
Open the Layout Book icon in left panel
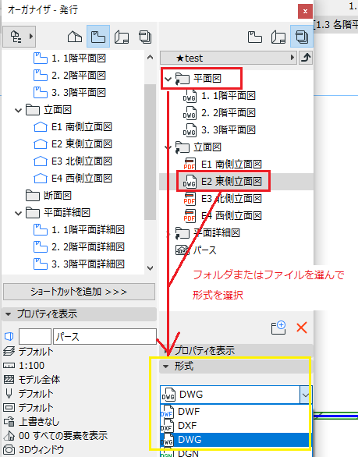[122, 37]
